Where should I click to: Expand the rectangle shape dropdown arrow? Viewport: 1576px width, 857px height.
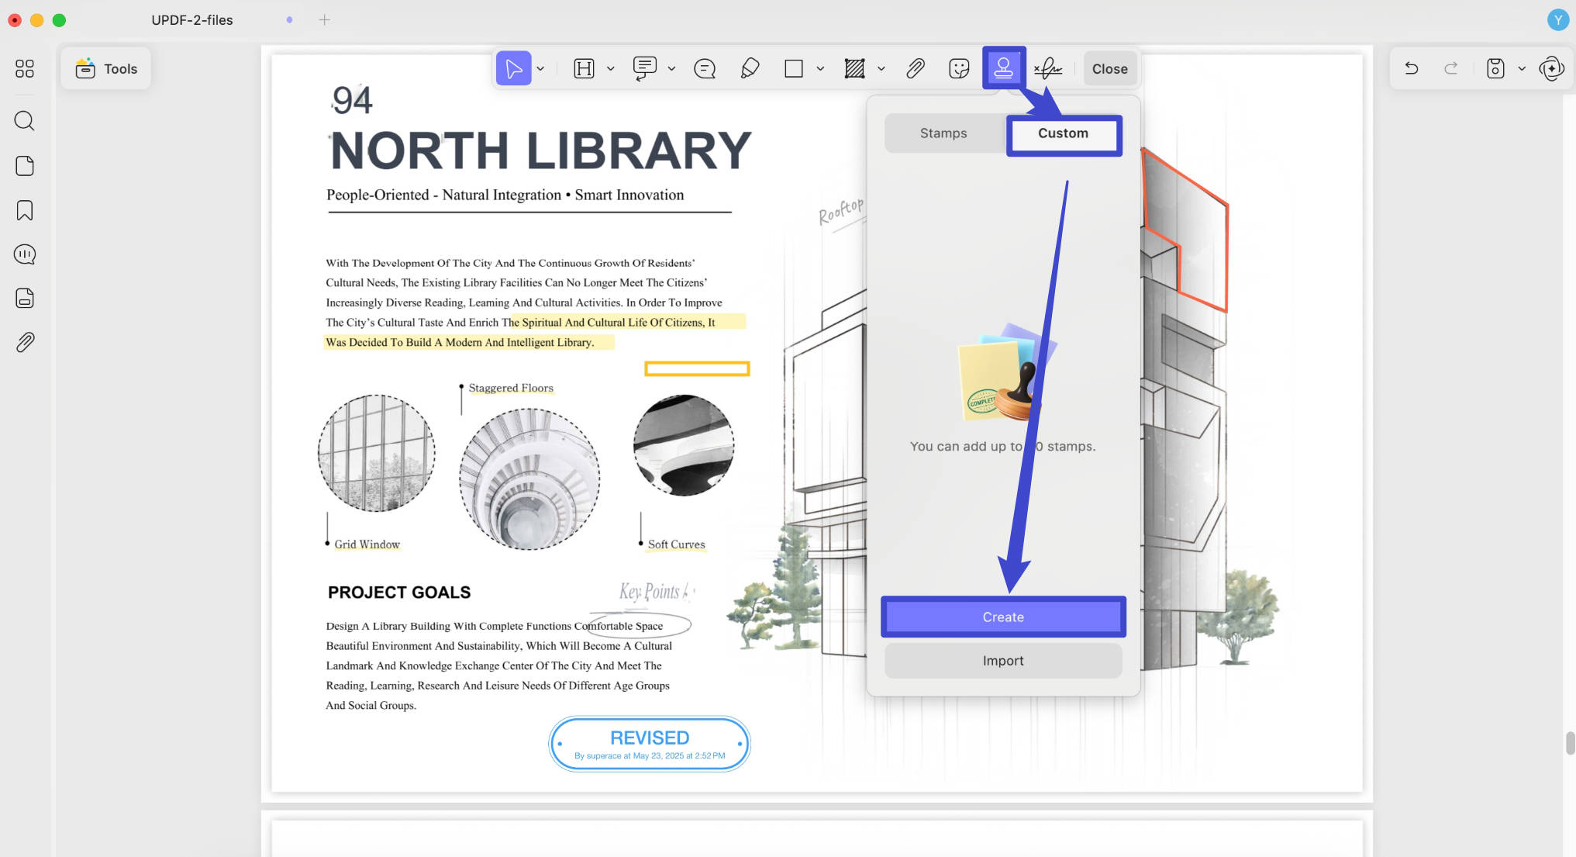point(820,68)
